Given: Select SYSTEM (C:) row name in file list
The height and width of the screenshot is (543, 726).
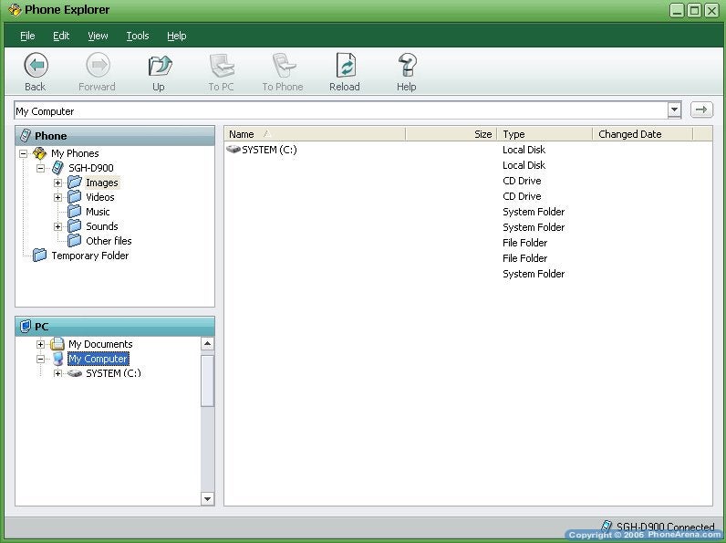Looking at the screenshot, I should (x=269, y=150).
